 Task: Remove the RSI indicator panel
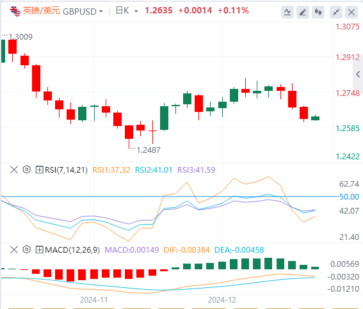14,170
